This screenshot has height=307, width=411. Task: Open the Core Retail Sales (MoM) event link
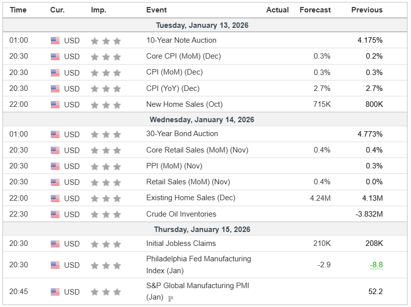click(x=197, y=150)
